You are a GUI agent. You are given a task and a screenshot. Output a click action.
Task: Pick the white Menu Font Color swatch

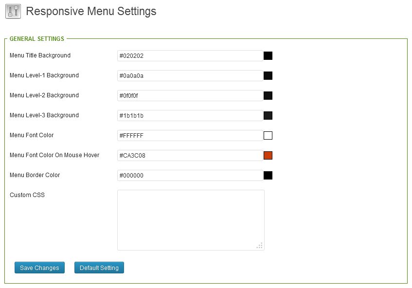[268, 136]
